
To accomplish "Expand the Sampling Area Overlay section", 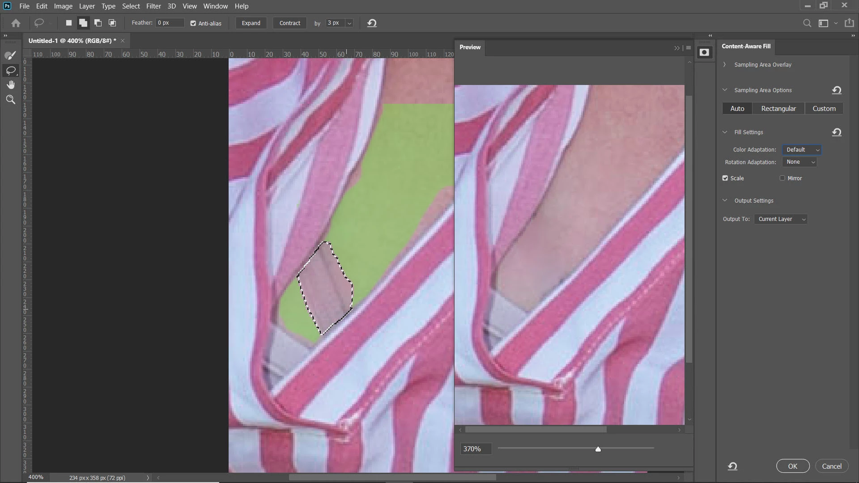I will tap(725, 65).
